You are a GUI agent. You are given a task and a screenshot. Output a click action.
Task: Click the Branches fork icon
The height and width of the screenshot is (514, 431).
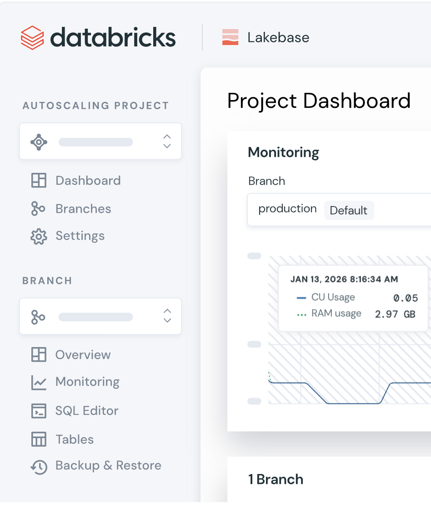(38, 209)
